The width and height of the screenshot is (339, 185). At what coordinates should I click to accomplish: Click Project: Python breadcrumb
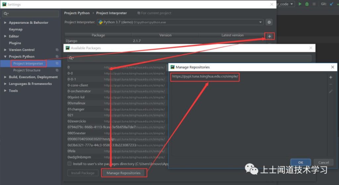(x=77, y=13)
